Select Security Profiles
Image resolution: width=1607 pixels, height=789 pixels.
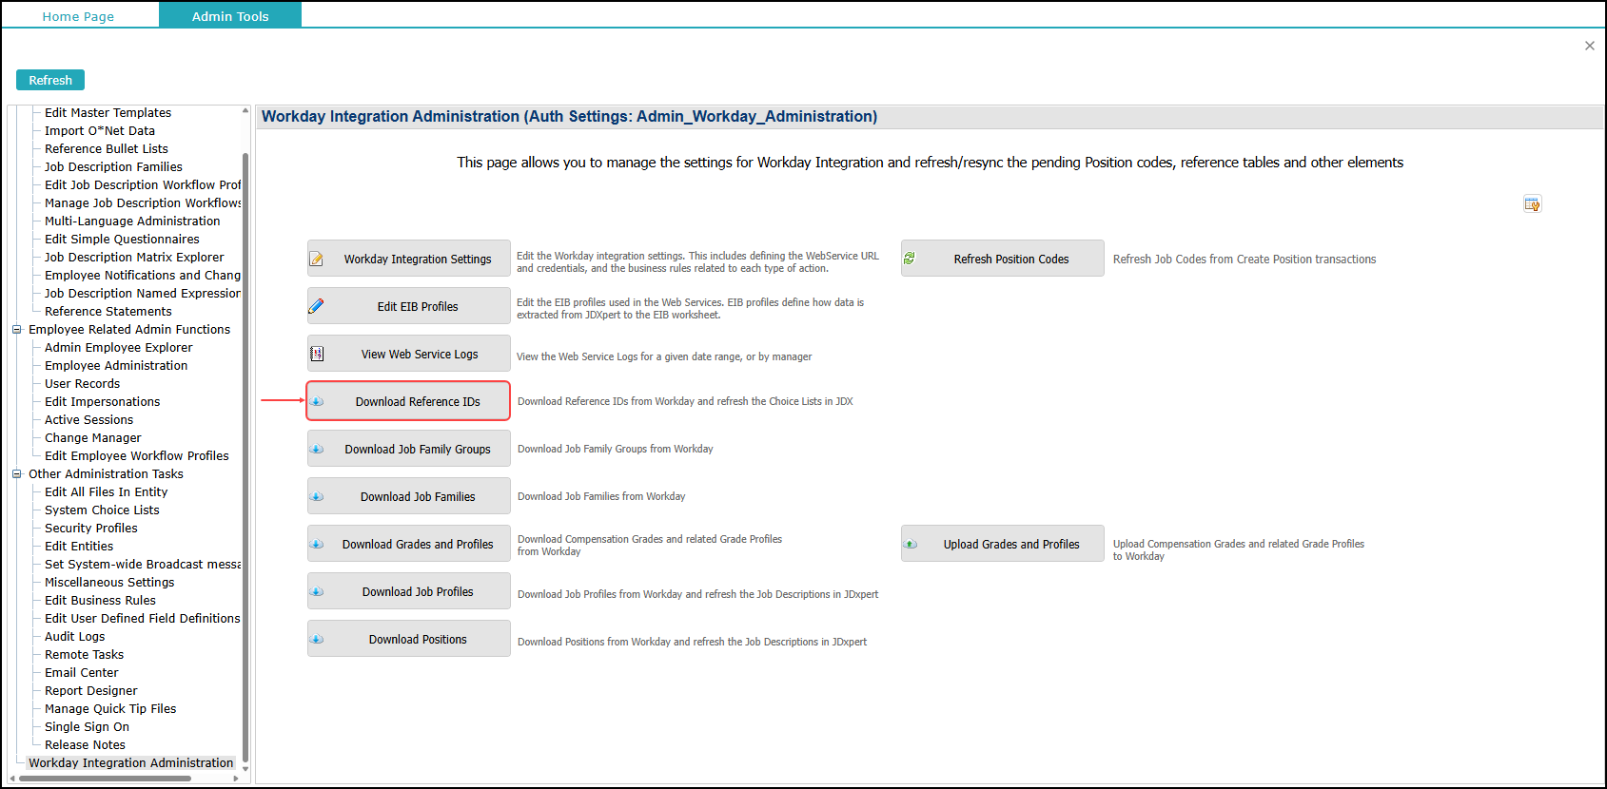pyautogui.click(x=90, y=529)
